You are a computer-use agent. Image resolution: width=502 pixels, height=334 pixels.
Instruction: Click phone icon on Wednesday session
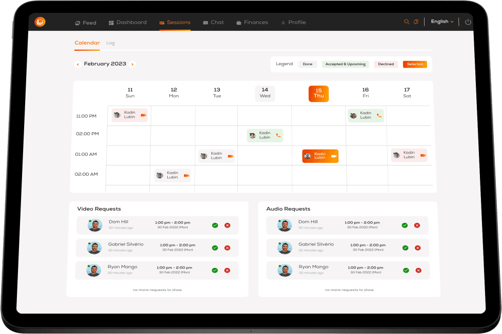(x=278, y=135)
